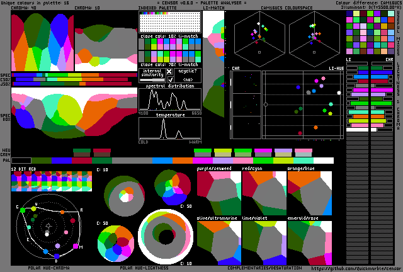This screenshot has height=272, width=403.
Task: Click the CHROMA: 40 colour map
Action: (42, 42)
